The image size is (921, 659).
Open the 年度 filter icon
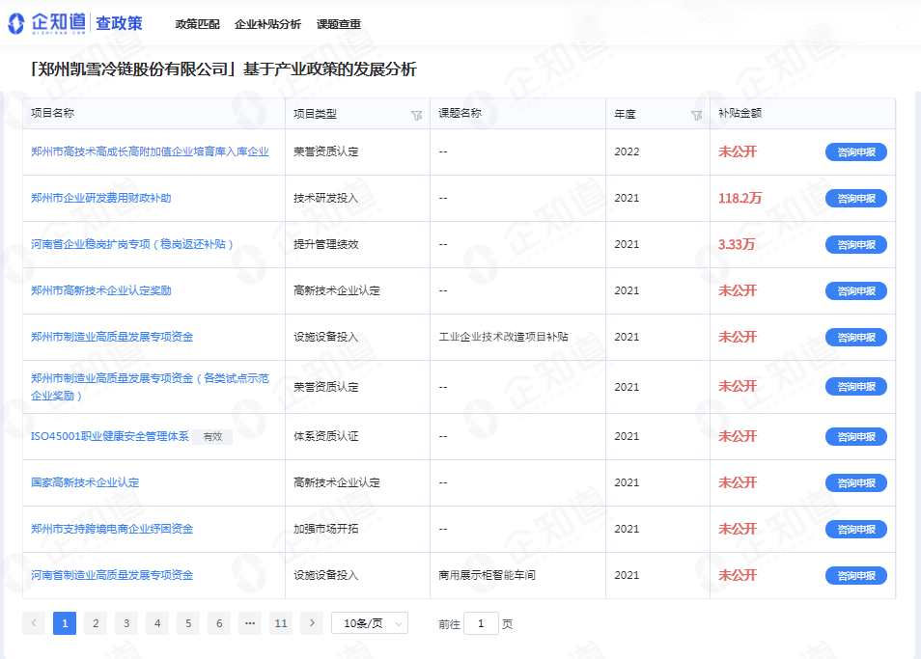coord(697,115)
